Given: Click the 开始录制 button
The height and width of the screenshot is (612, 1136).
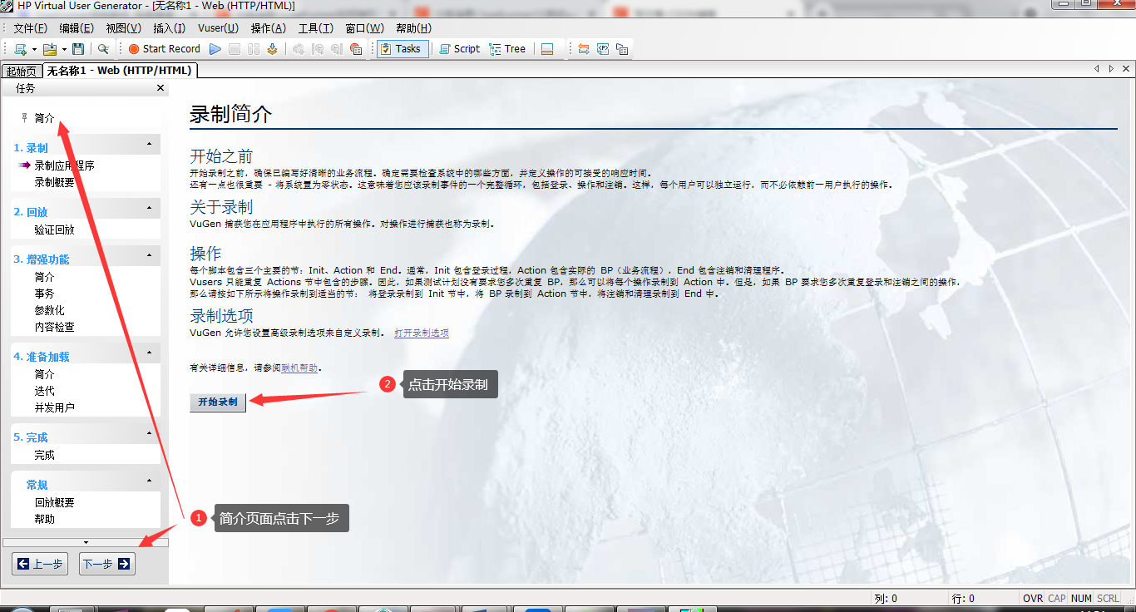Looking at the screenshot, I should pos(218,402).
